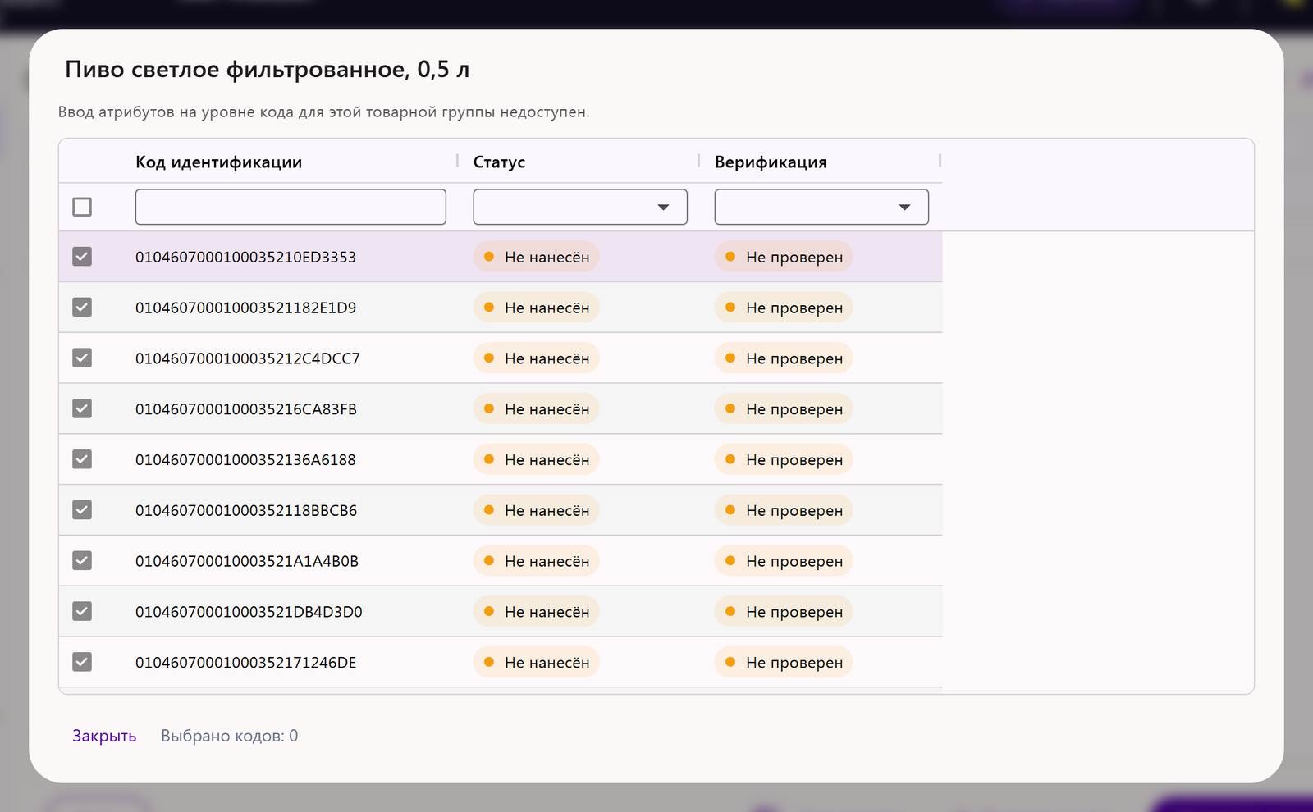
Task: Click Не нанесён badge for code ending 36A6188
Action: click(537, 459)
